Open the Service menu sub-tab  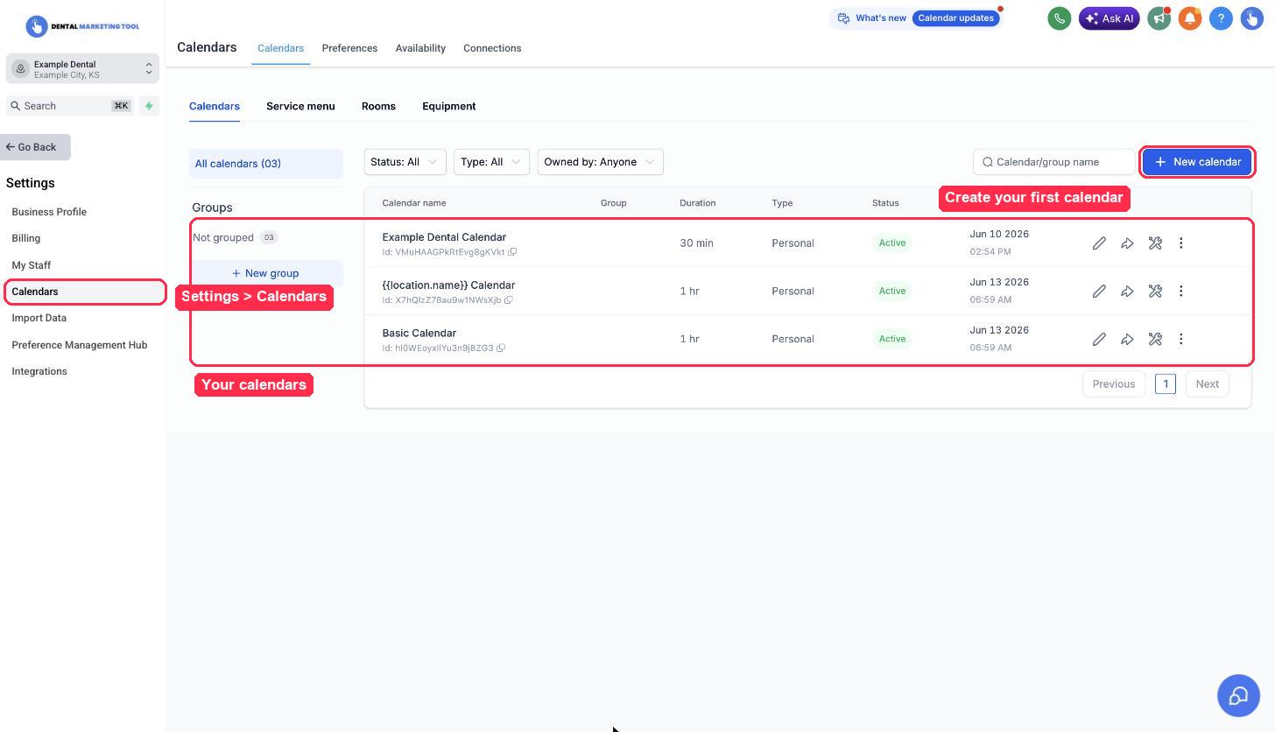(x=300, y=106)
